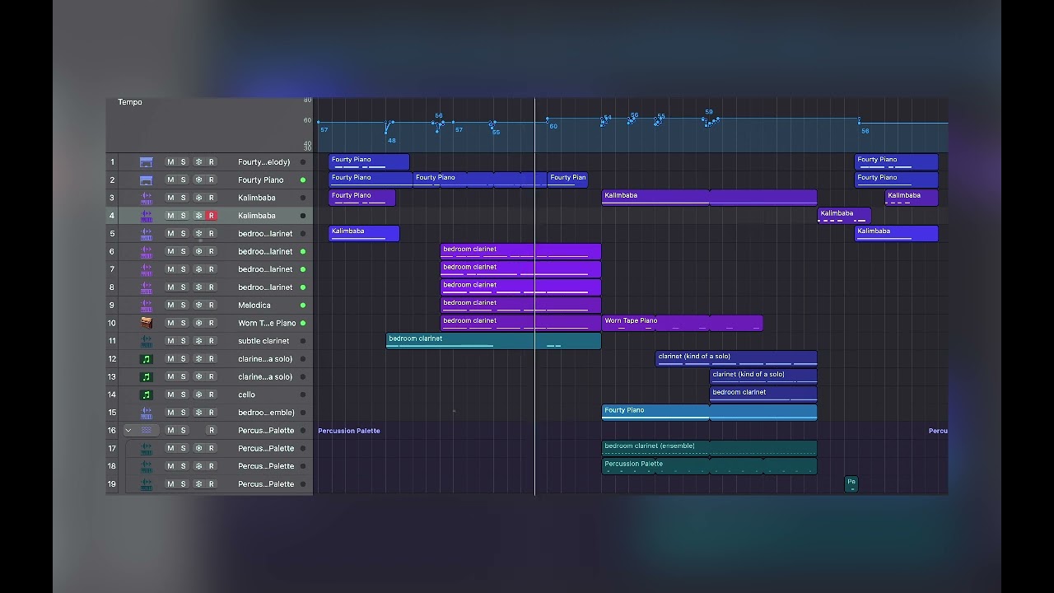The width and height of the screenshot is (1054, 593).
Task: Click the track icon on track 17
Action: (x=146, y=449)
